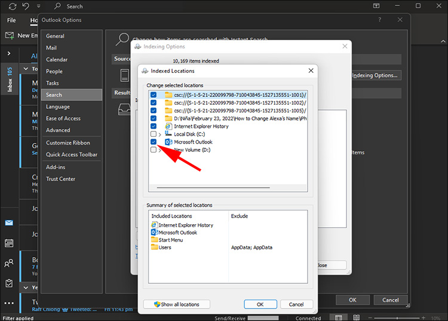Viewport: 448px width, 321px height.
Task: Select Trust Center in Outlook Options
Action: point(72,179)
